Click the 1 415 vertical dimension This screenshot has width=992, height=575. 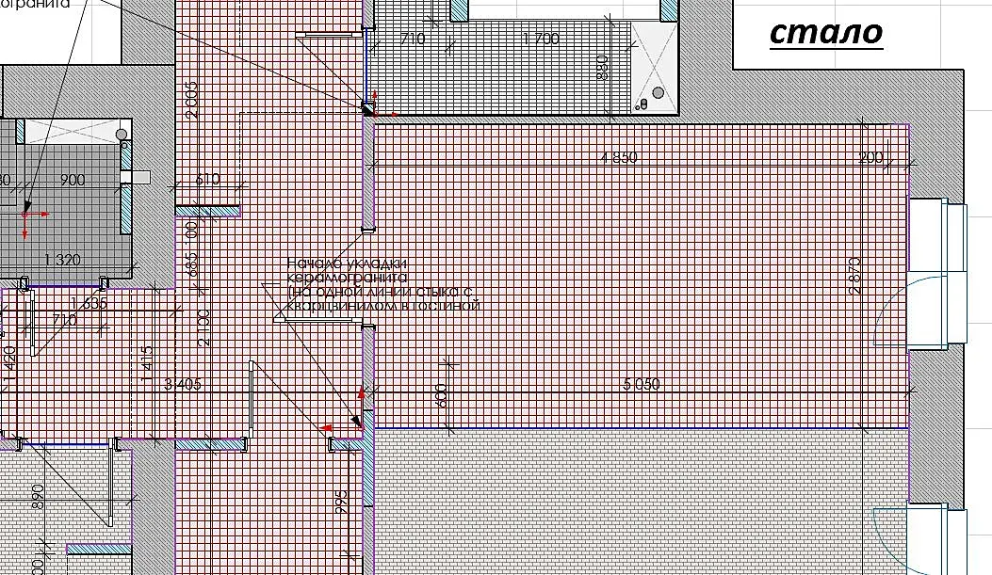point(147,364)
